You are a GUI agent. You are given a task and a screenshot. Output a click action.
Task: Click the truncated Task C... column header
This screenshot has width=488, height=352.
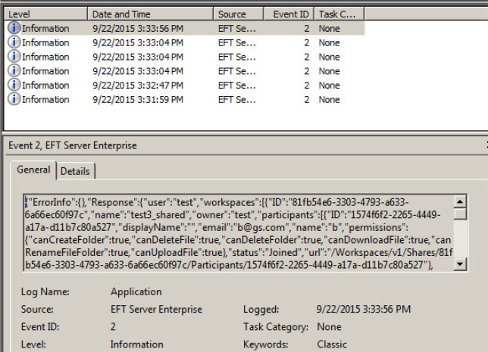(339, 14)
